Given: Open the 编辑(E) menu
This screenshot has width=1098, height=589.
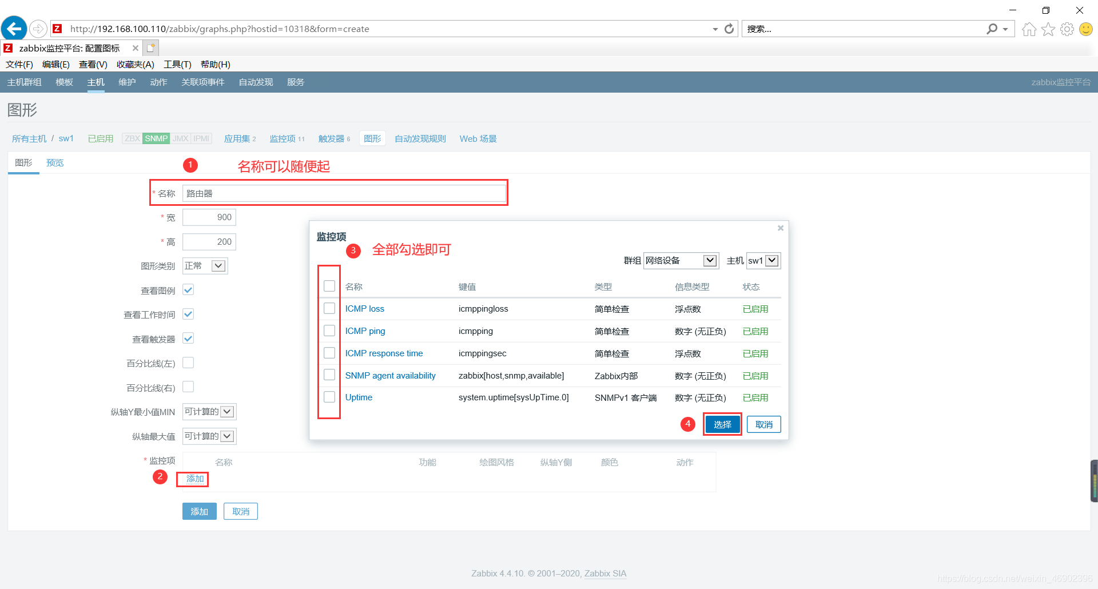Looking at the screenshot, I should pyautogui.click(x=56, y=65).
